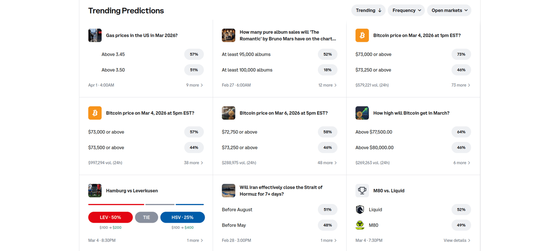Click the M80 yellow team logo
The image size is (544, 251).
click(x=360, y=225)
